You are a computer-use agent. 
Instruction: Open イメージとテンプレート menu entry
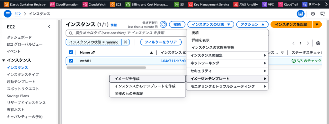[227, 79]
